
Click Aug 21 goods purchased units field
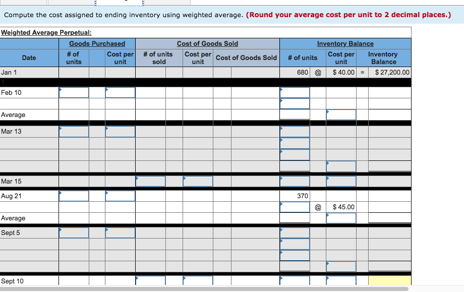74,196
